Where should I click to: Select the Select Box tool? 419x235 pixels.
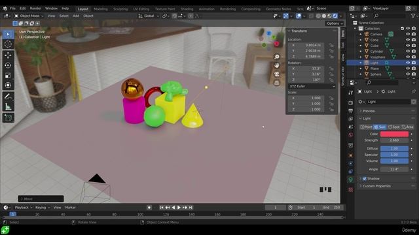pos(8,35)
